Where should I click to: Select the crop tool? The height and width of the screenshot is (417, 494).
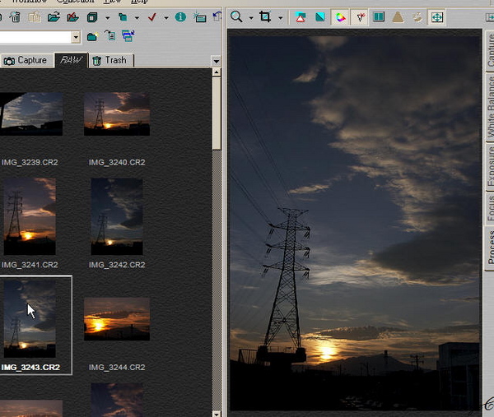265,16
